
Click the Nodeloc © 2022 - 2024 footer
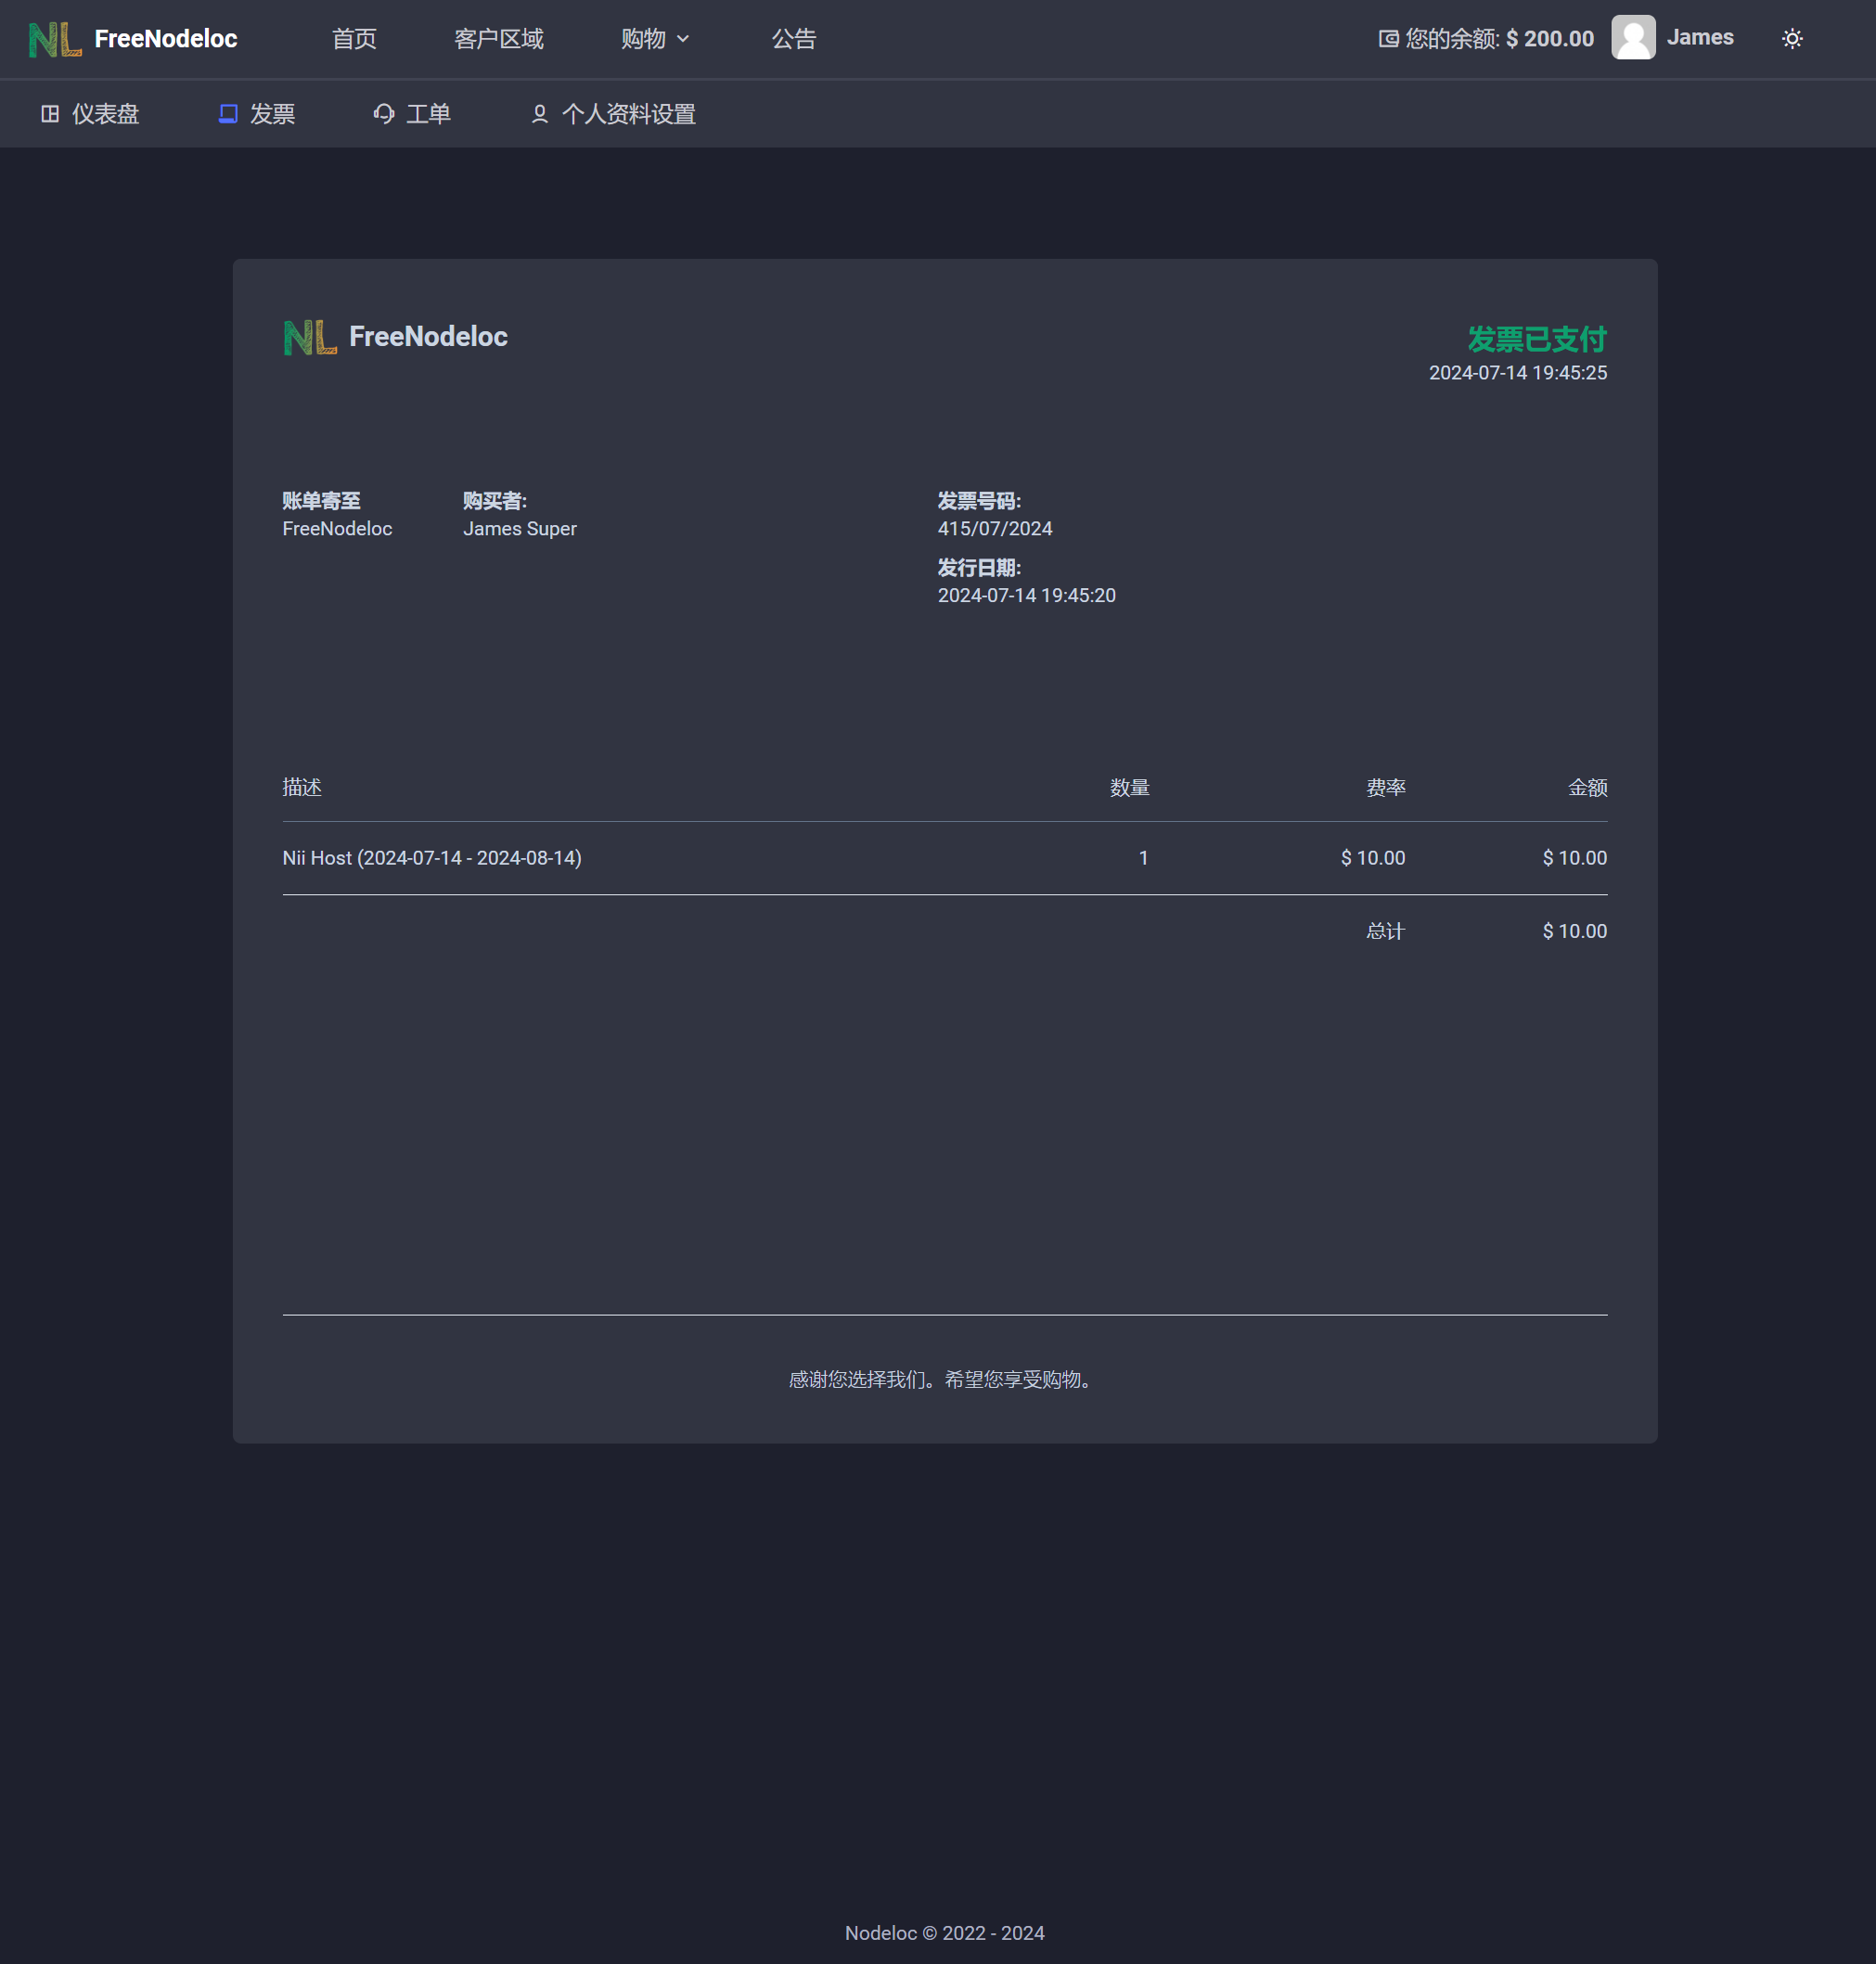pyautogui.click(x=945, y=1933)
